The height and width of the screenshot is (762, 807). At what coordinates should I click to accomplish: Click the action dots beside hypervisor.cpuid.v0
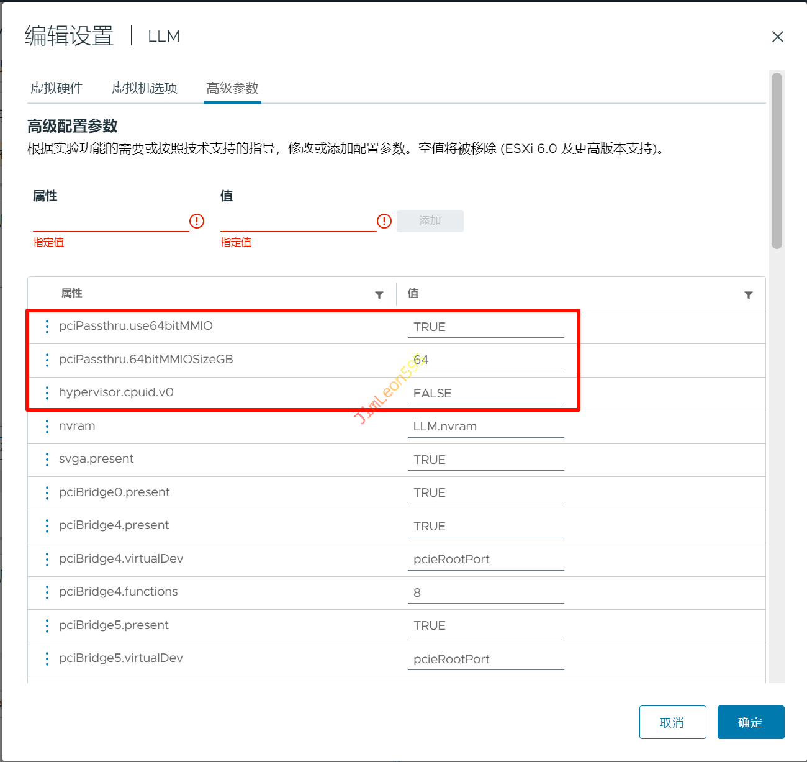(47, 393)
